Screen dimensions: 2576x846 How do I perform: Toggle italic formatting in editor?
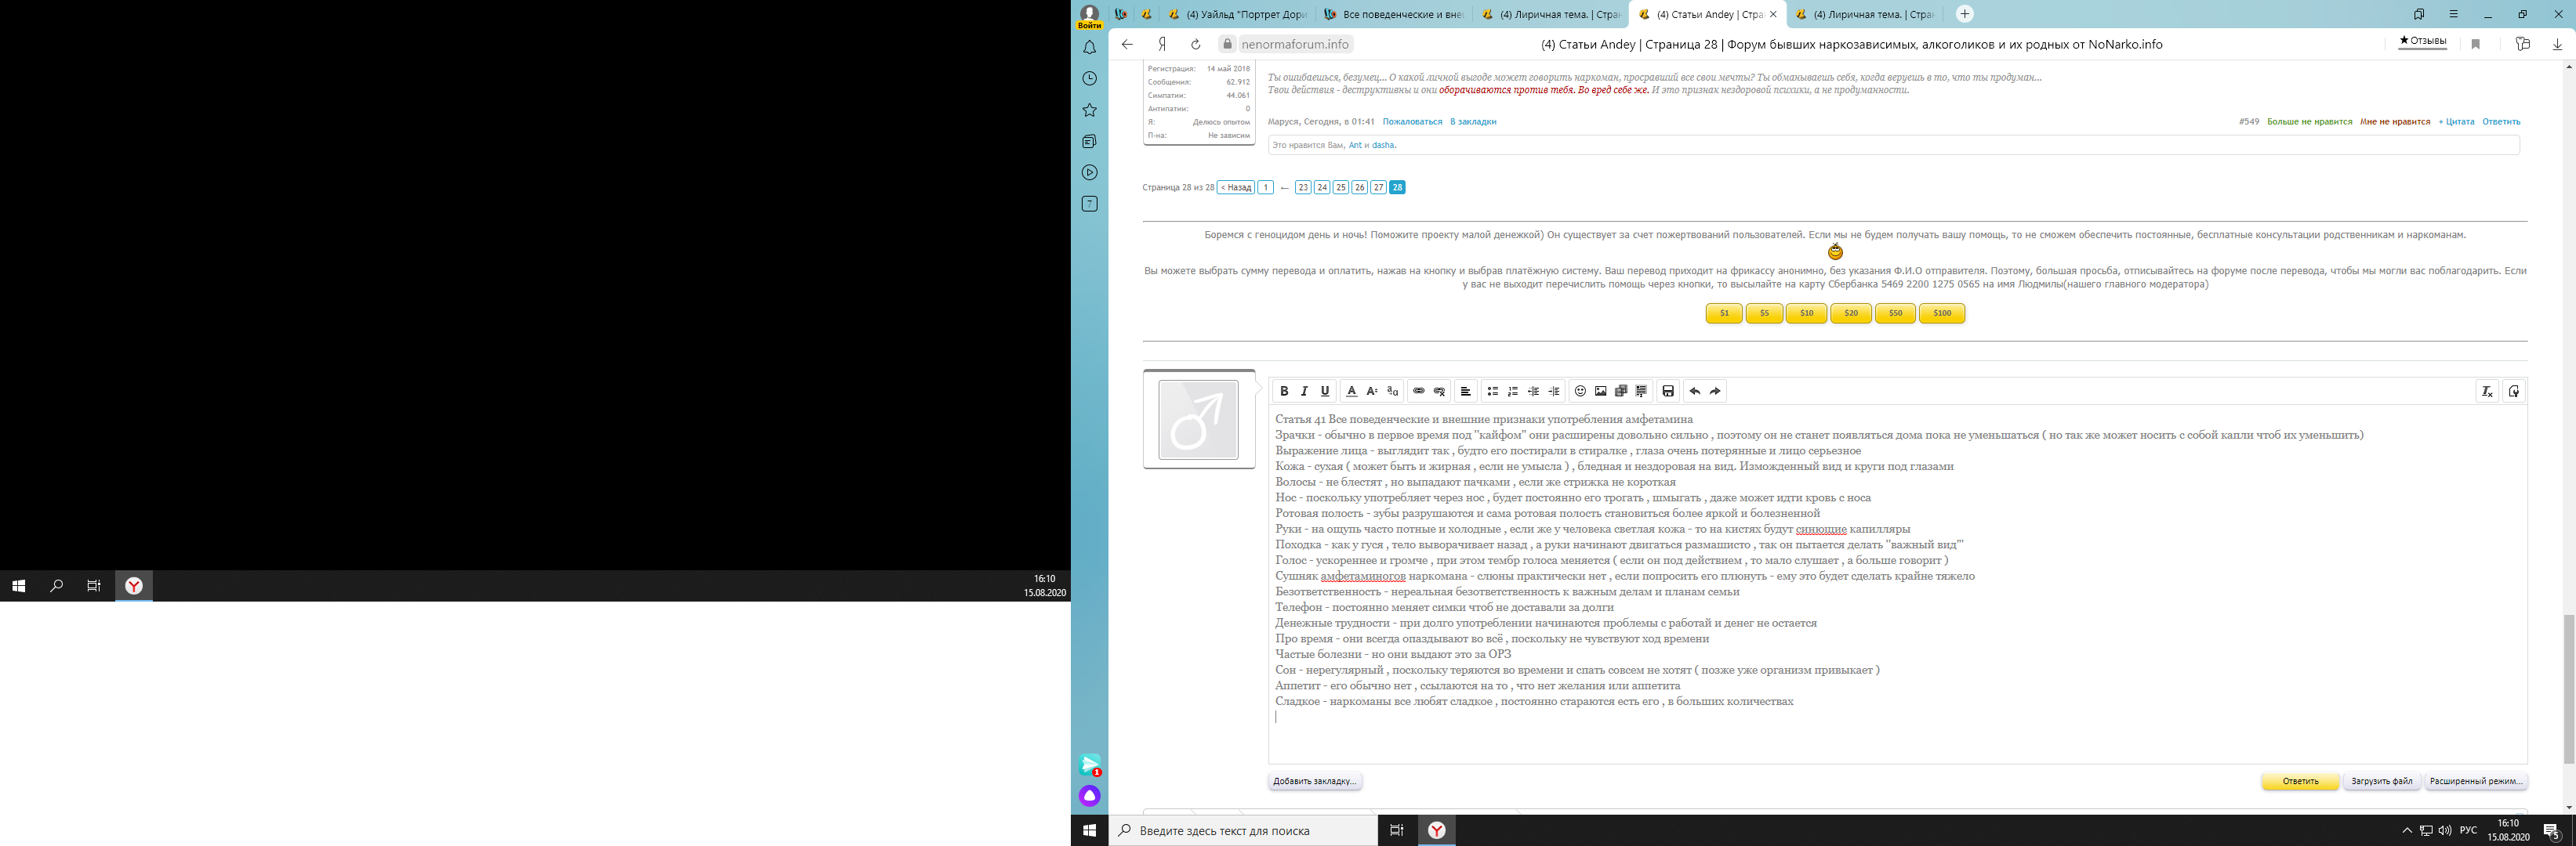(x=1304, y=392)
